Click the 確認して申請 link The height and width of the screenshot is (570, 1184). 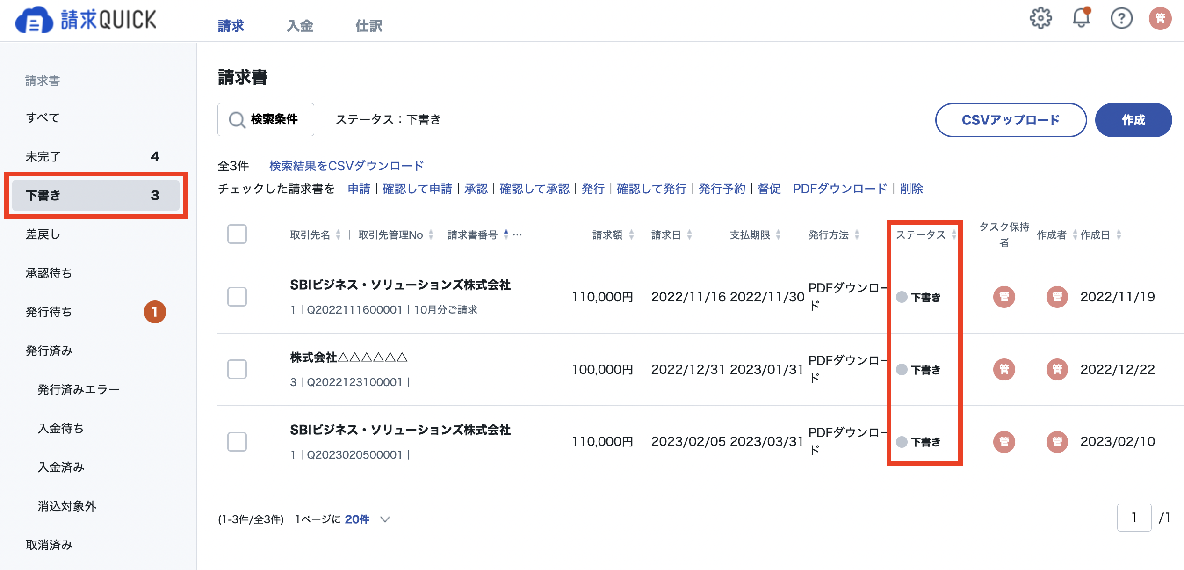(x=418, y=189)
